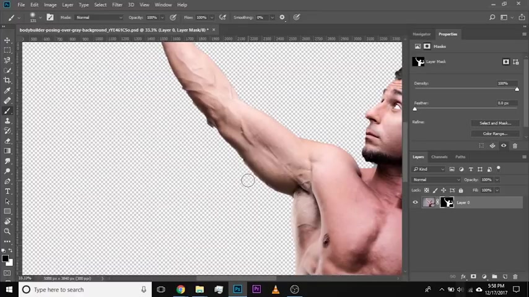
Task: Select the Zoom tool
Action: click(x=7, y=231)
